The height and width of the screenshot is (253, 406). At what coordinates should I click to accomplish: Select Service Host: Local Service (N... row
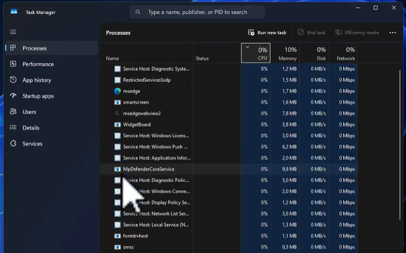point(229,224)
